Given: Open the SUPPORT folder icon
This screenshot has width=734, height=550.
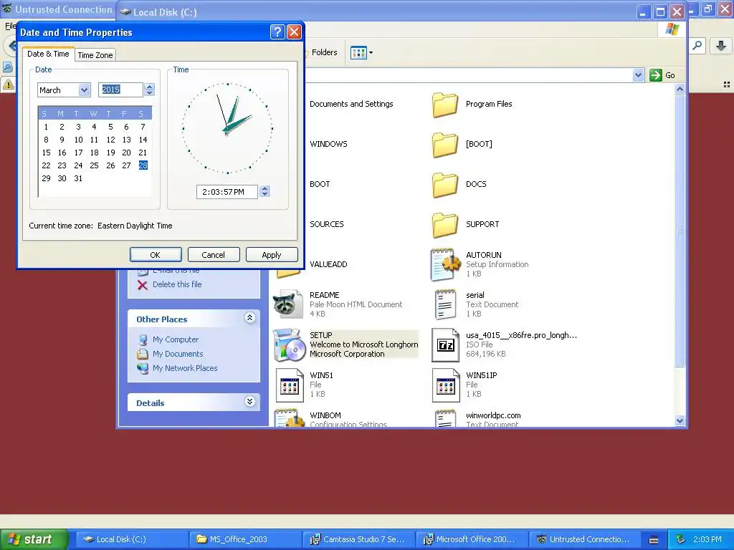Looking at the screenshot, I should pos(444,225).
